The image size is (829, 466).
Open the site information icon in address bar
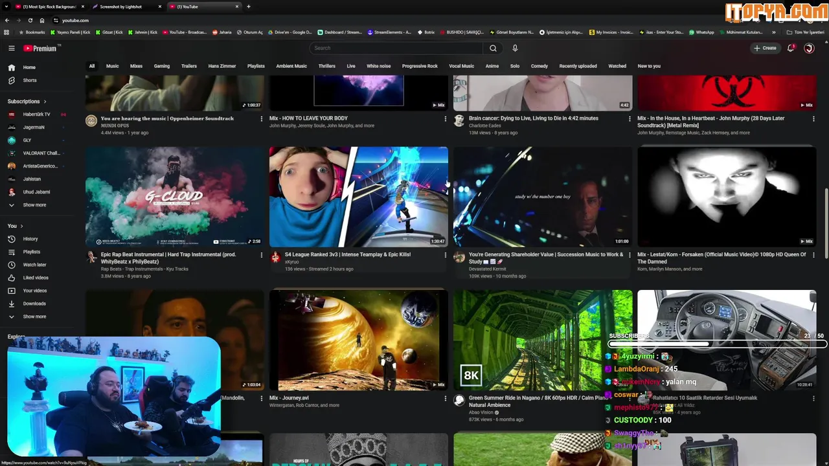(56, 20)
